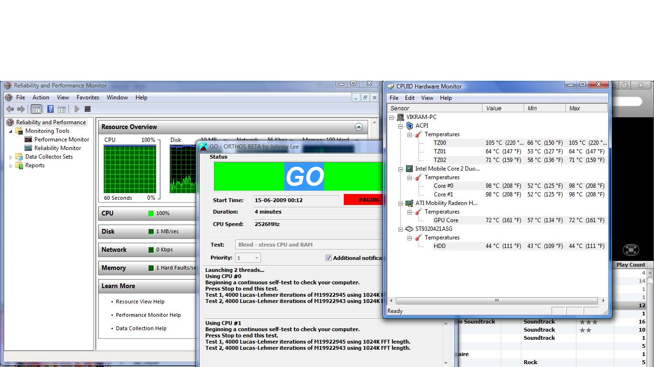Open the Priority dropdown in ORTHOS
This screenshot has height=367, width=654.
click(x=248, y=258)
